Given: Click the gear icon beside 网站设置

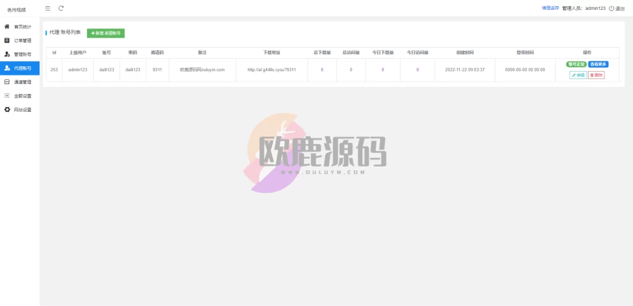Looking at the screenshot, I should point(7,110).
